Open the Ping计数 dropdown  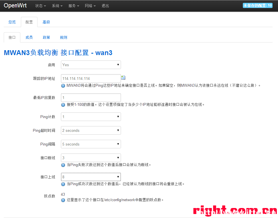point(91,117)
